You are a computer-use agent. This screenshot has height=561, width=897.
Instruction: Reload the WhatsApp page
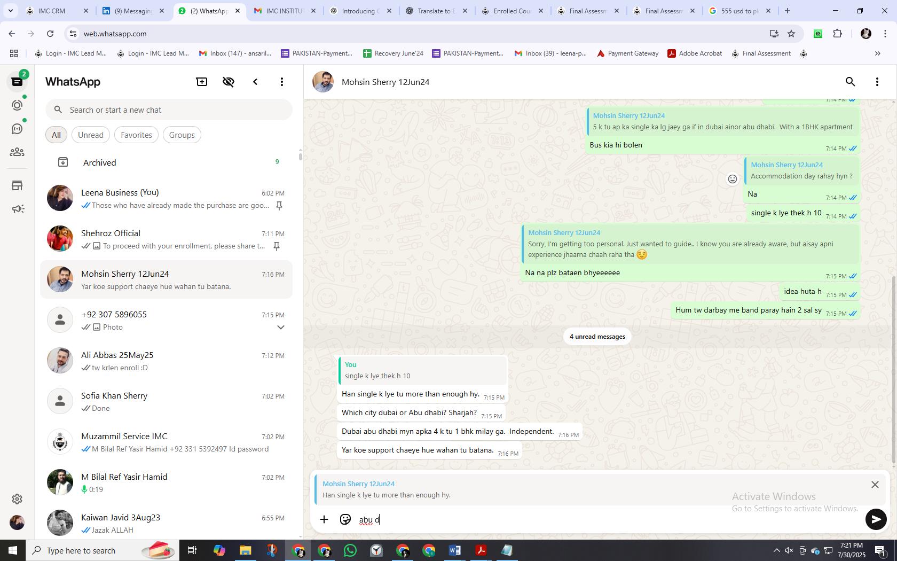point(50,34)
